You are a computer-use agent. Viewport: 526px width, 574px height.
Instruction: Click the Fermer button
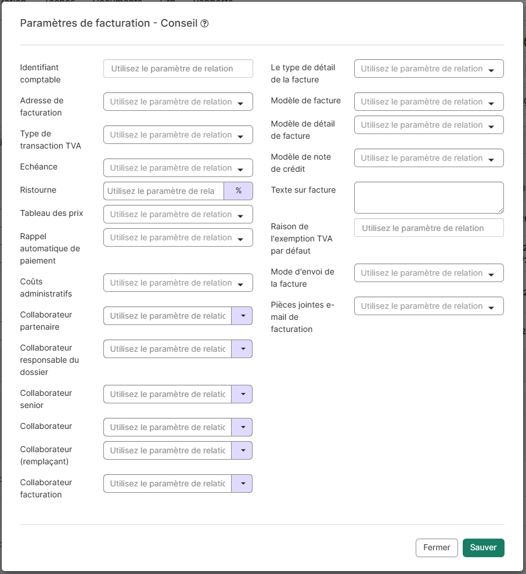tap(437, 548)
